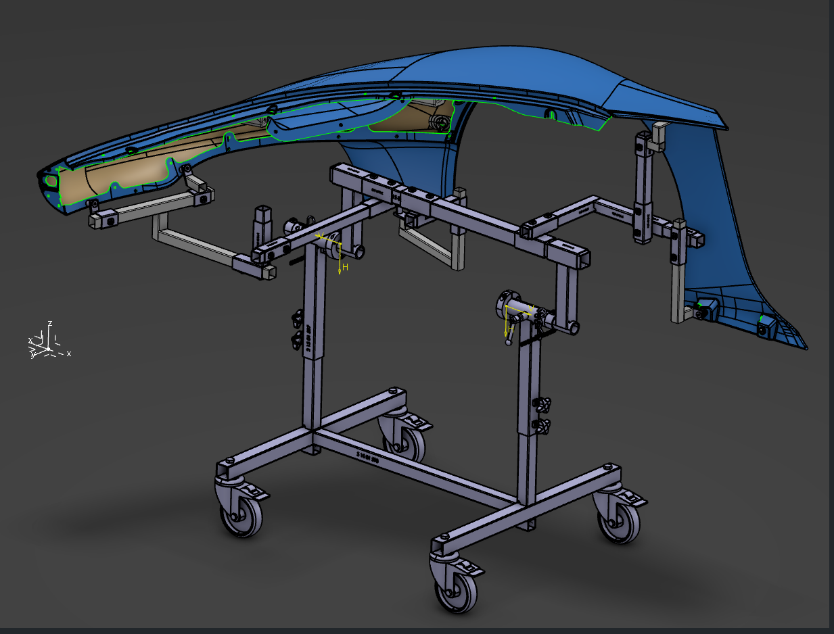
Task: Select the small blue bracket at bumper's lower right
Action: pyautogui.click(x=766, y=328)
